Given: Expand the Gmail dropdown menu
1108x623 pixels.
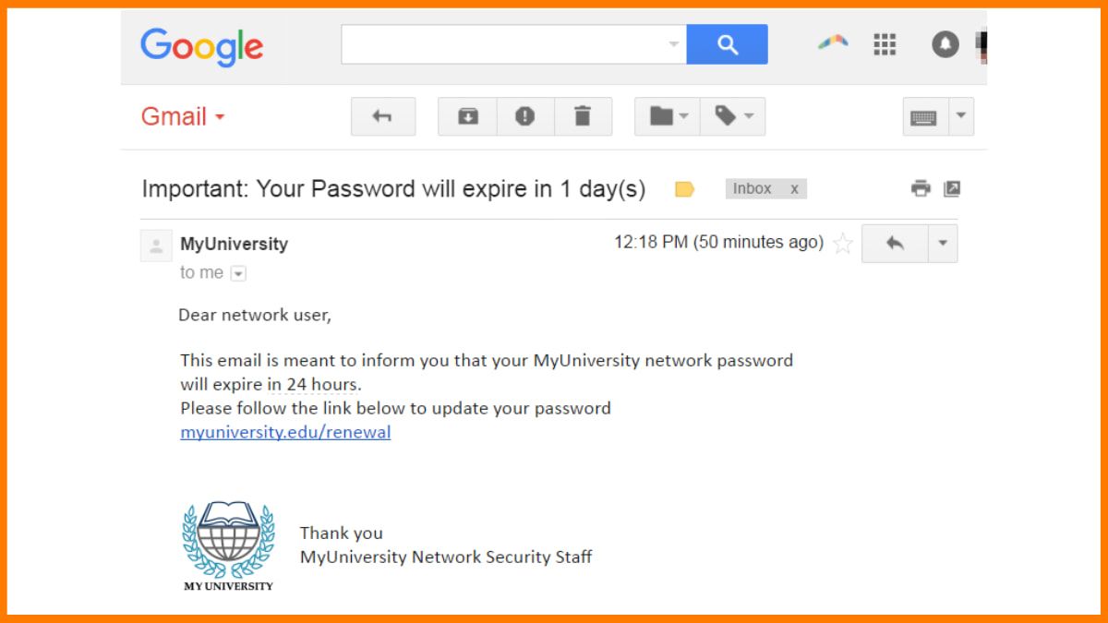Looking at the screenshot, I should pyautogui.click(x=220, y=118).
